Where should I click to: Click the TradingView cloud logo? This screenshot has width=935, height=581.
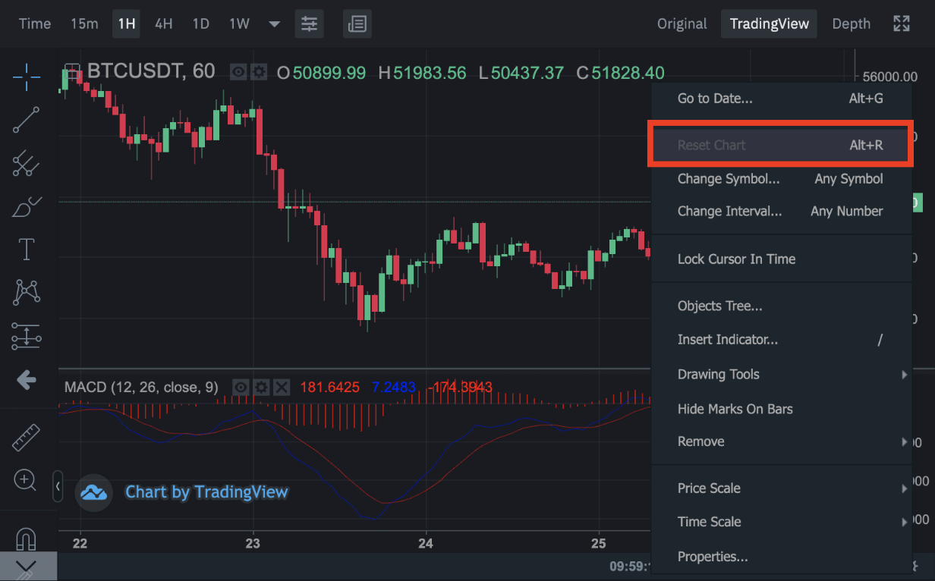[94, 493]
